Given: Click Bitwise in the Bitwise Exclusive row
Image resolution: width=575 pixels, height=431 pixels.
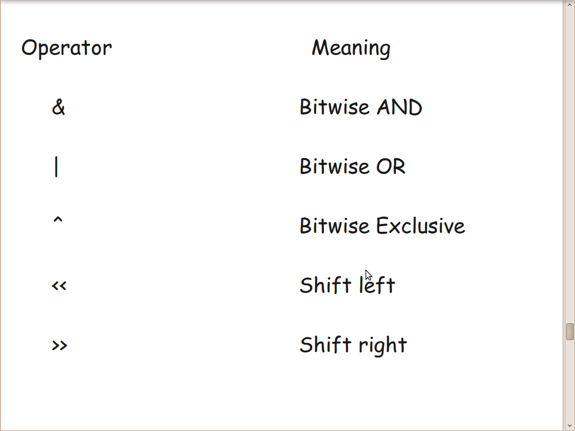Looking at the screenshot, I should (335, 226).
